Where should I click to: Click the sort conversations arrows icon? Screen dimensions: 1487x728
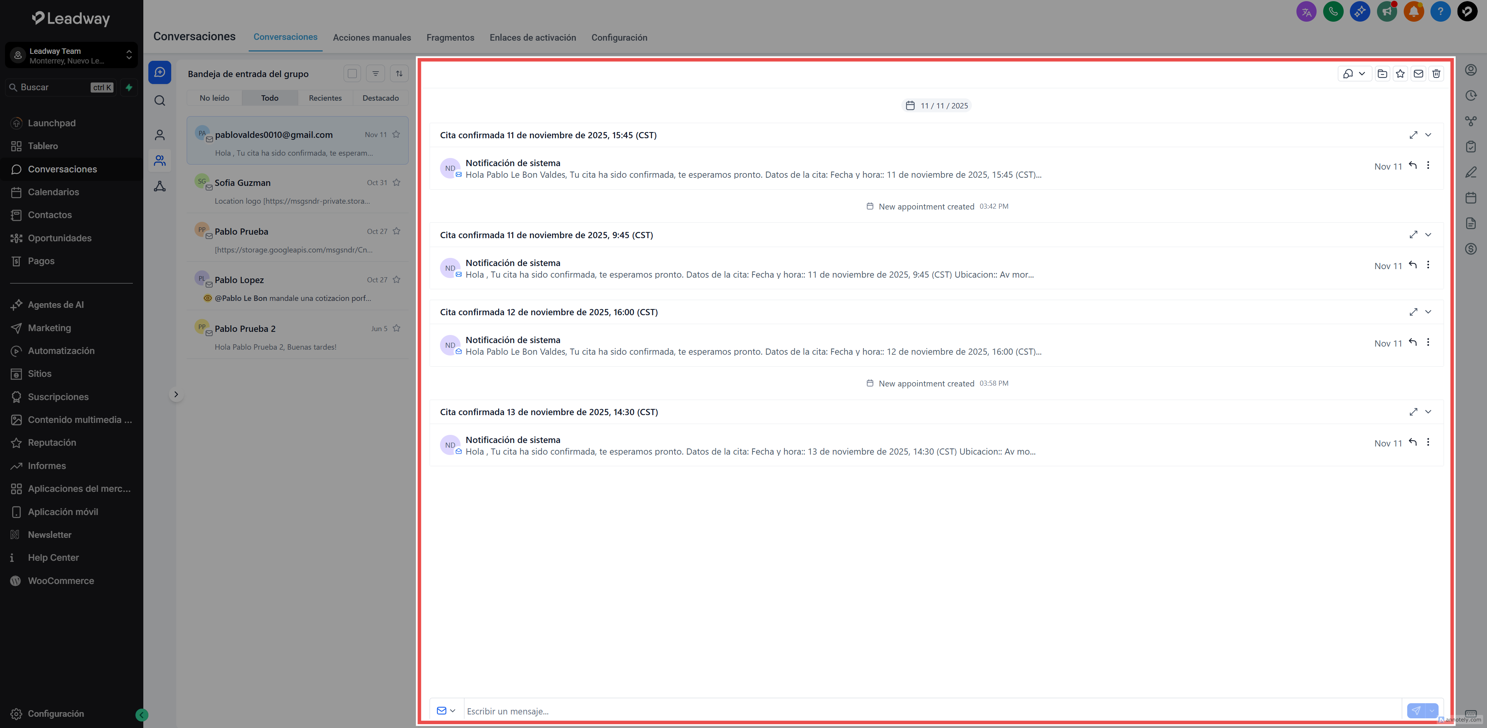coord(399,73)
